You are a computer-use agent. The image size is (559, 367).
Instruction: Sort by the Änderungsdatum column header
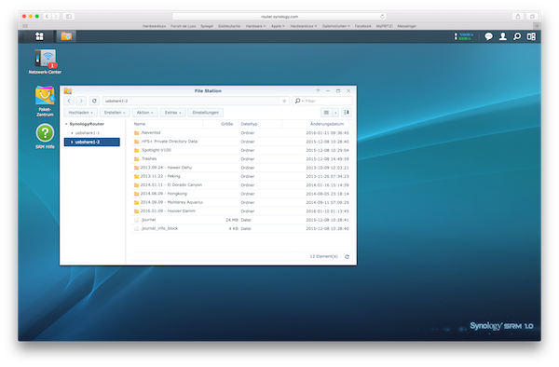(316, 124)
